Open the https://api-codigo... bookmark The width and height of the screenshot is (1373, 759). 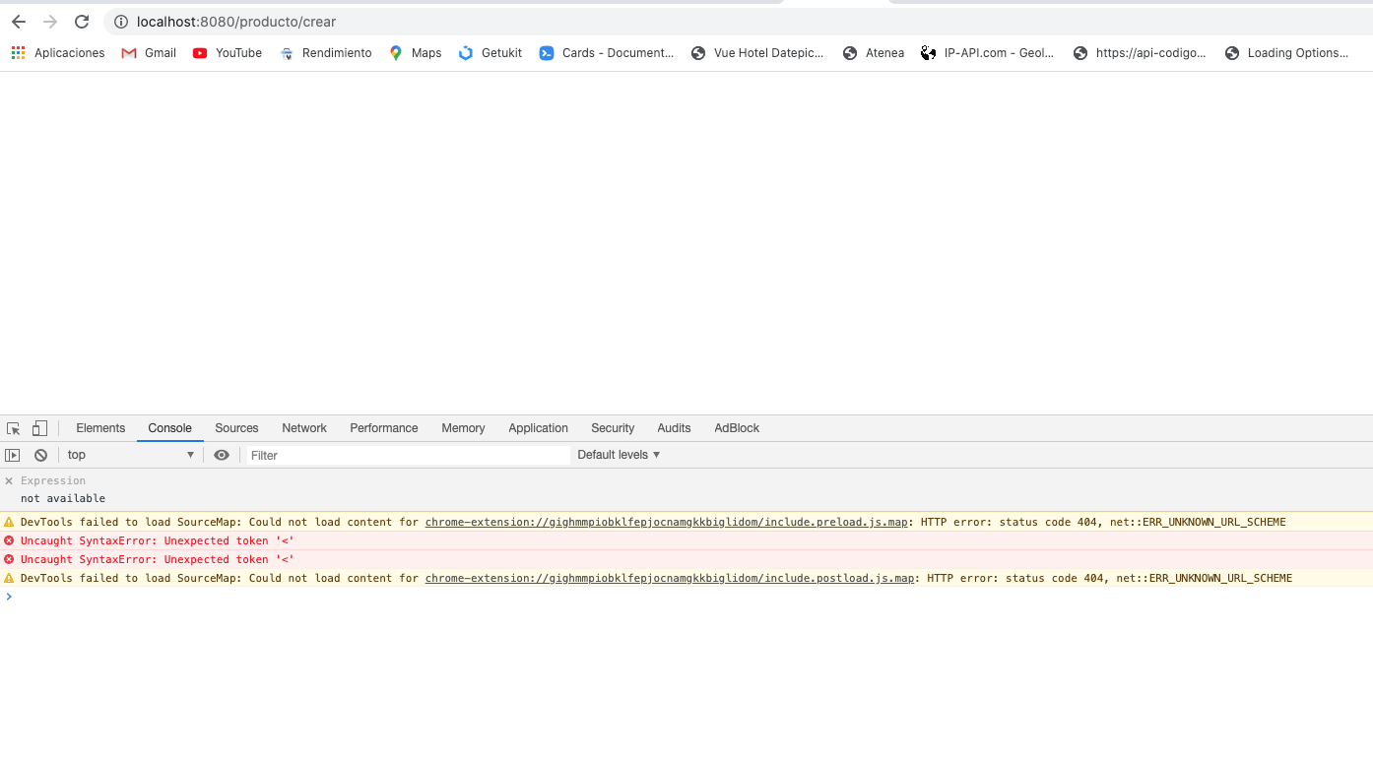click(1140, 53)
